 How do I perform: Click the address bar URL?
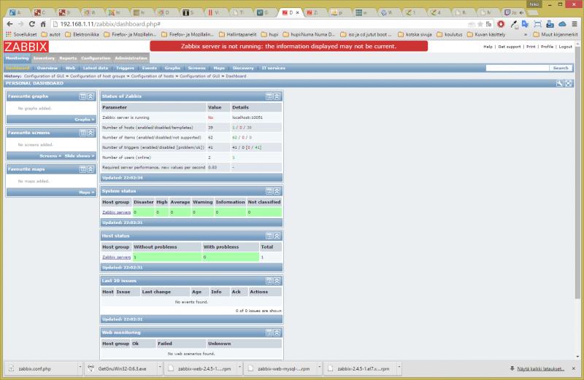110,24
